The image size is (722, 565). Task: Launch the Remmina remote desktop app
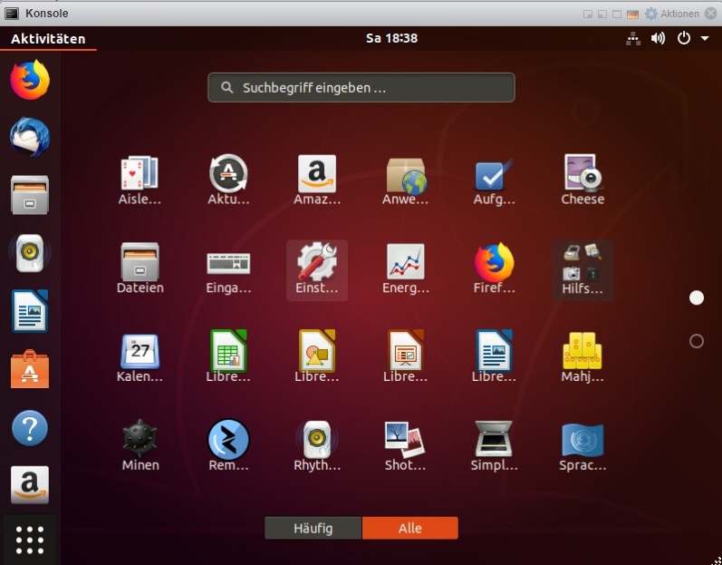coord(228,446)
